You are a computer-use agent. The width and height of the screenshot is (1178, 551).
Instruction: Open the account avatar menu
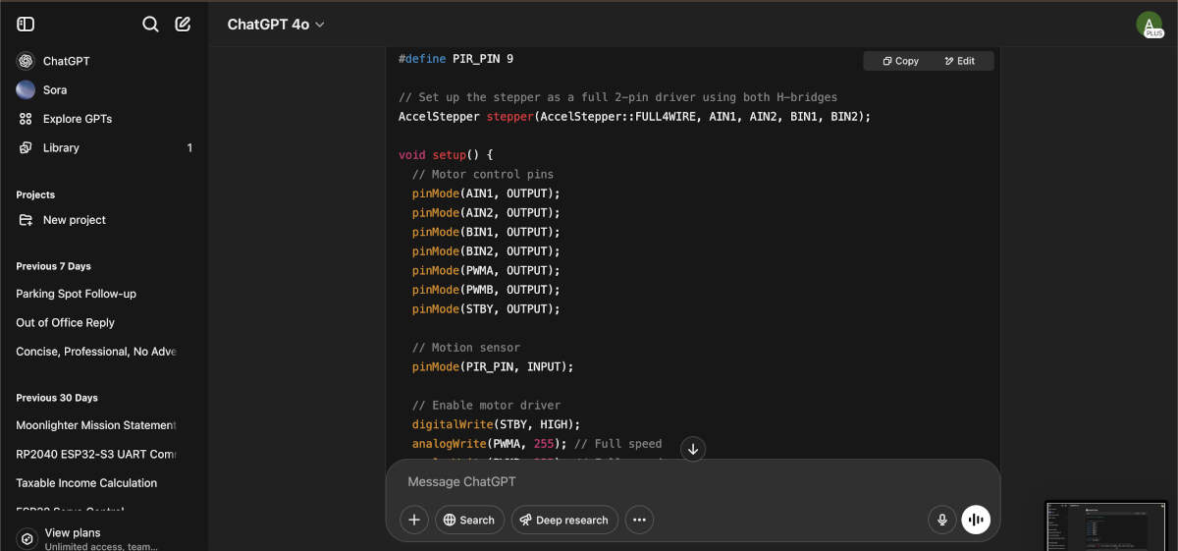pyautogui.click(x=1149, y=25)
